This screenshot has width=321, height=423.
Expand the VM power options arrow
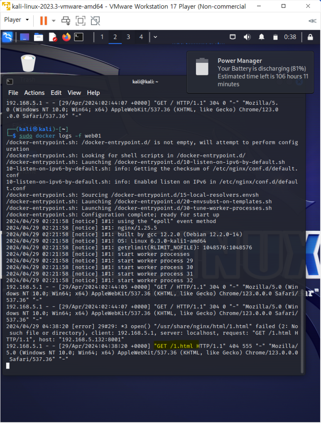(x=53, y=20)
